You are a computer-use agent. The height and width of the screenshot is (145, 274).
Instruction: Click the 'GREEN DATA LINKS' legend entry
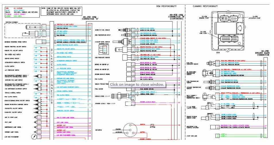[14, 16]
